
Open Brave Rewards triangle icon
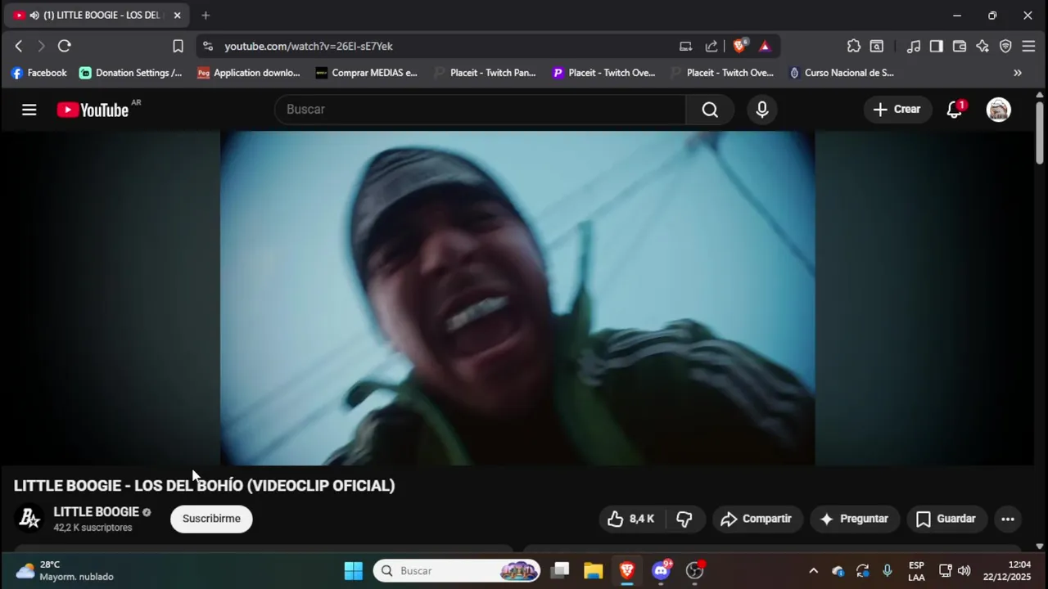(765, 46)
